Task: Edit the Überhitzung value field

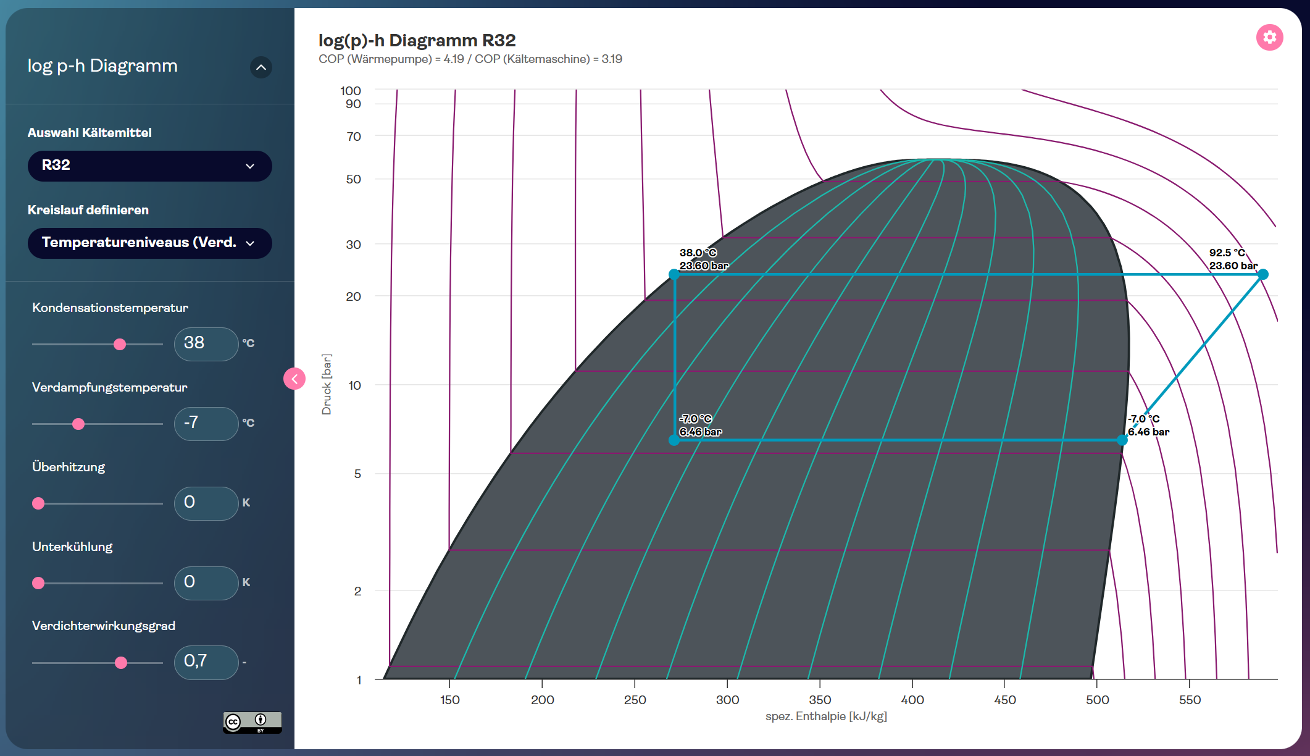Action: (206, 503)
